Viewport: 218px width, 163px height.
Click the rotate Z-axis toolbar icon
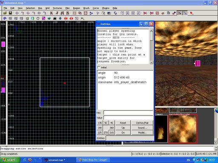point(45,13)
